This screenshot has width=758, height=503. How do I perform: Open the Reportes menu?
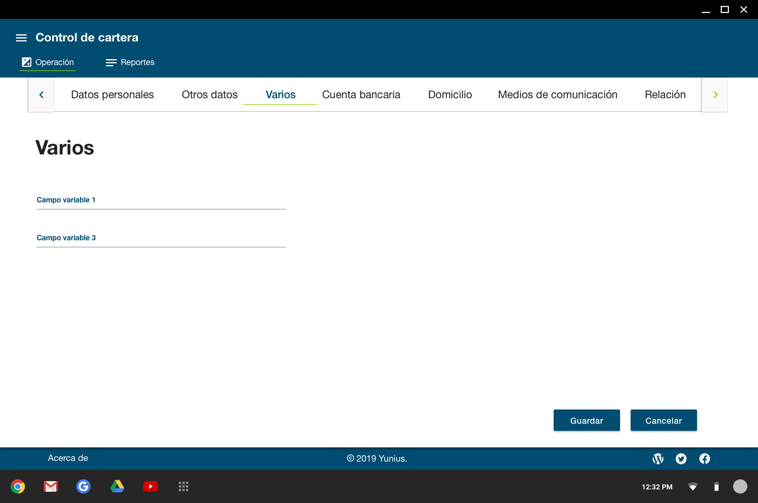(x=130, y=62)
